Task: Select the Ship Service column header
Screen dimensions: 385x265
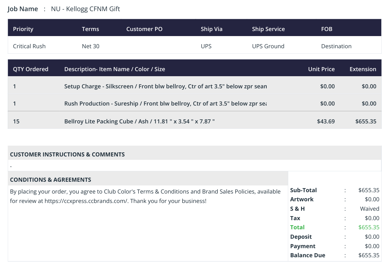Action: click(268, 29)
